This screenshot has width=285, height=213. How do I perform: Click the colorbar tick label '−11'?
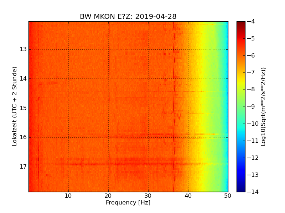tap(253, 141)
